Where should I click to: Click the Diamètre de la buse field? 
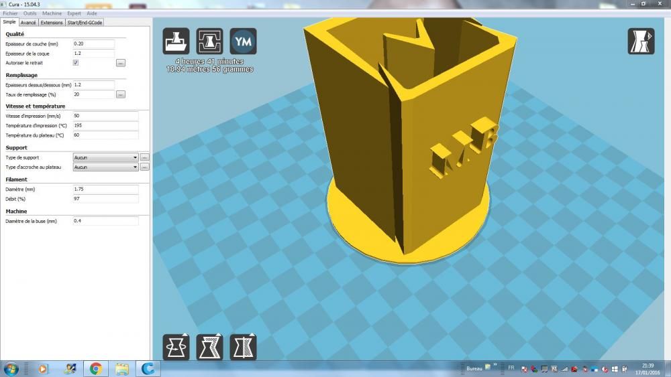(106, 221)
